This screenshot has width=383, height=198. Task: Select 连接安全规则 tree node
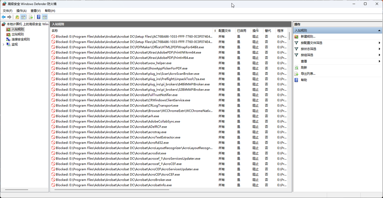[20, 39]
